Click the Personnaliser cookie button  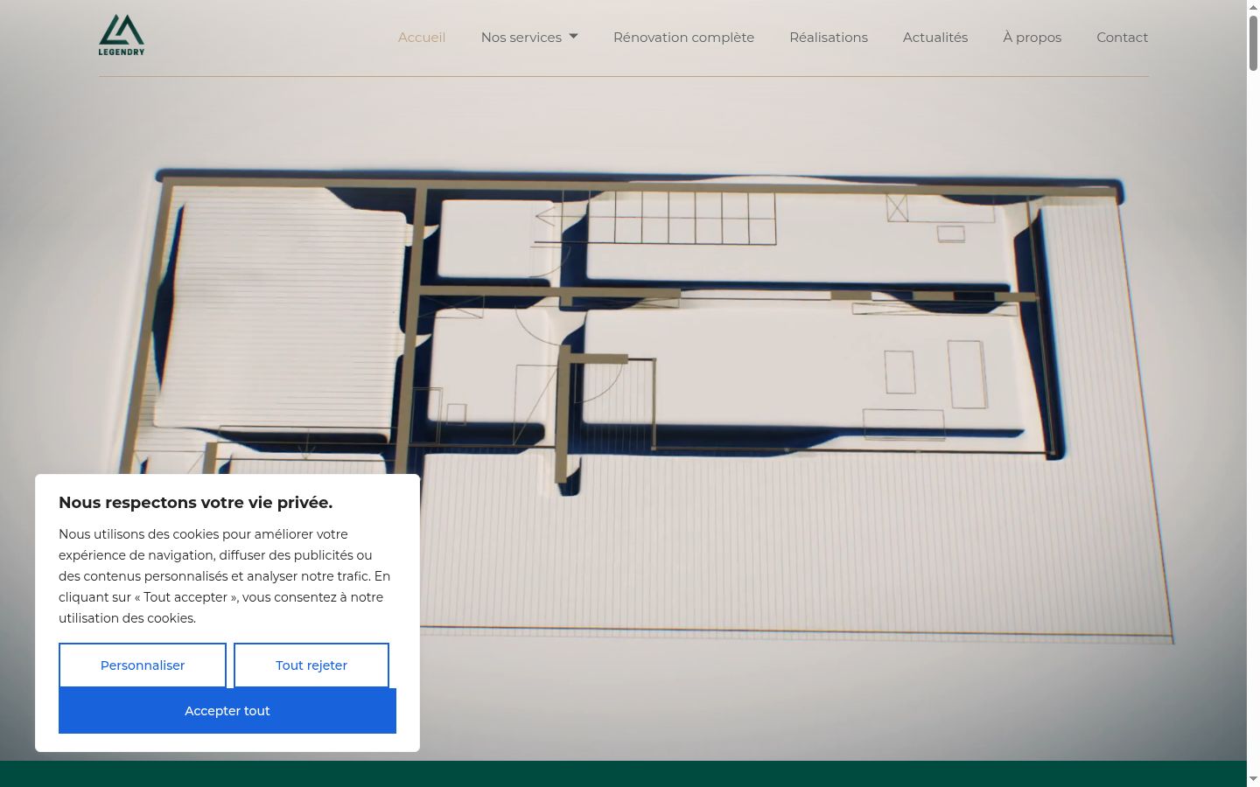point(143,665)
